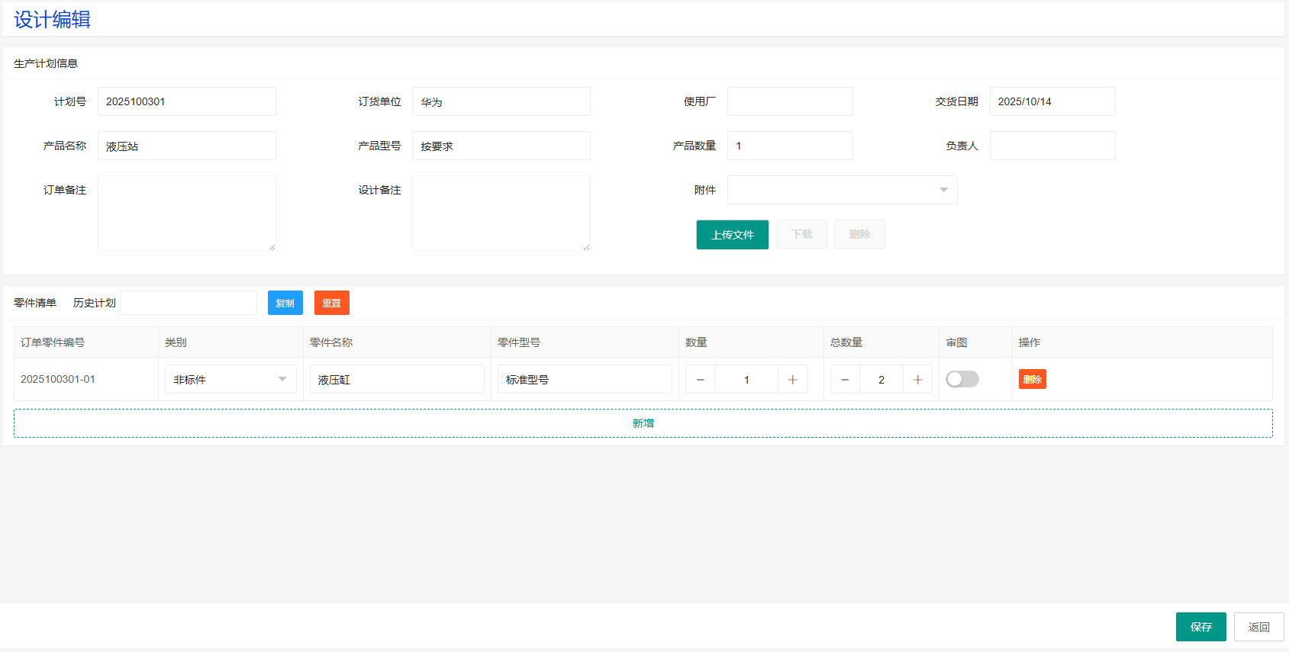The image size is (1289, 652).
Task: Decrease 总数量 with the minus icon
Action: click(845, 379)
